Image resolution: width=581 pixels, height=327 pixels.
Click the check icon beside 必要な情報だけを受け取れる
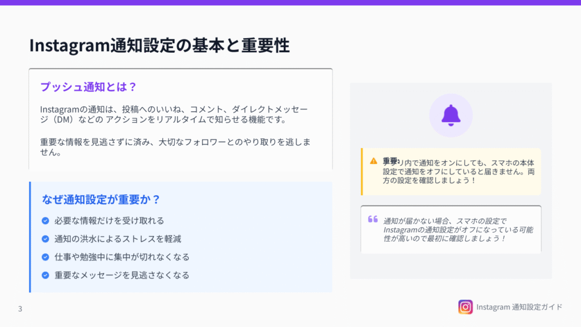[x=45, y=221]
